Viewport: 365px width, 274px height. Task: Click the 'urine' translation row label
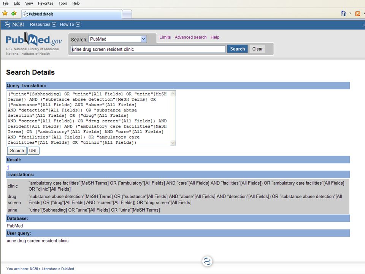click(12, 210)
